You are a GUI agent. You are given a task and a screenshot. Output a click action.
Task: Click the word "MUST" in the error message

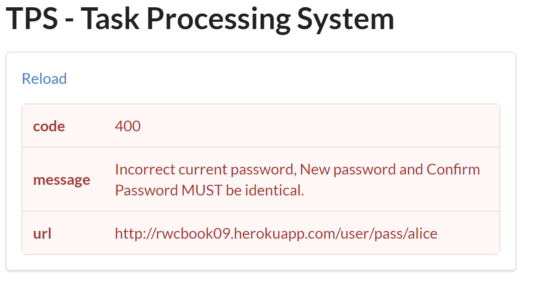coord(202,190)
